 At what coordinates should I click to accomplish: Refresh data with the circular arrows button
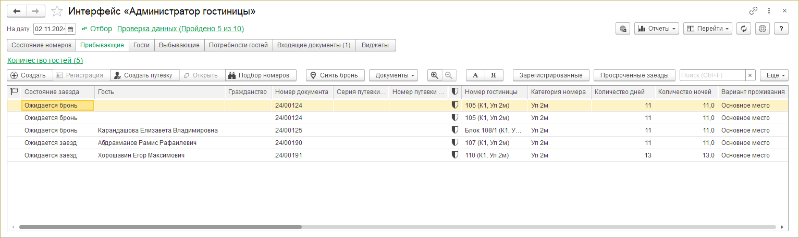coord(744,29)
